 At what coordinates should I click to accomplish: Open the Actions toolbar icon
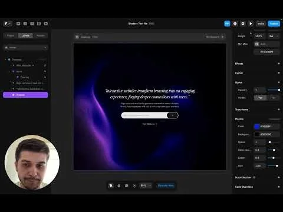tap(46, 24)
